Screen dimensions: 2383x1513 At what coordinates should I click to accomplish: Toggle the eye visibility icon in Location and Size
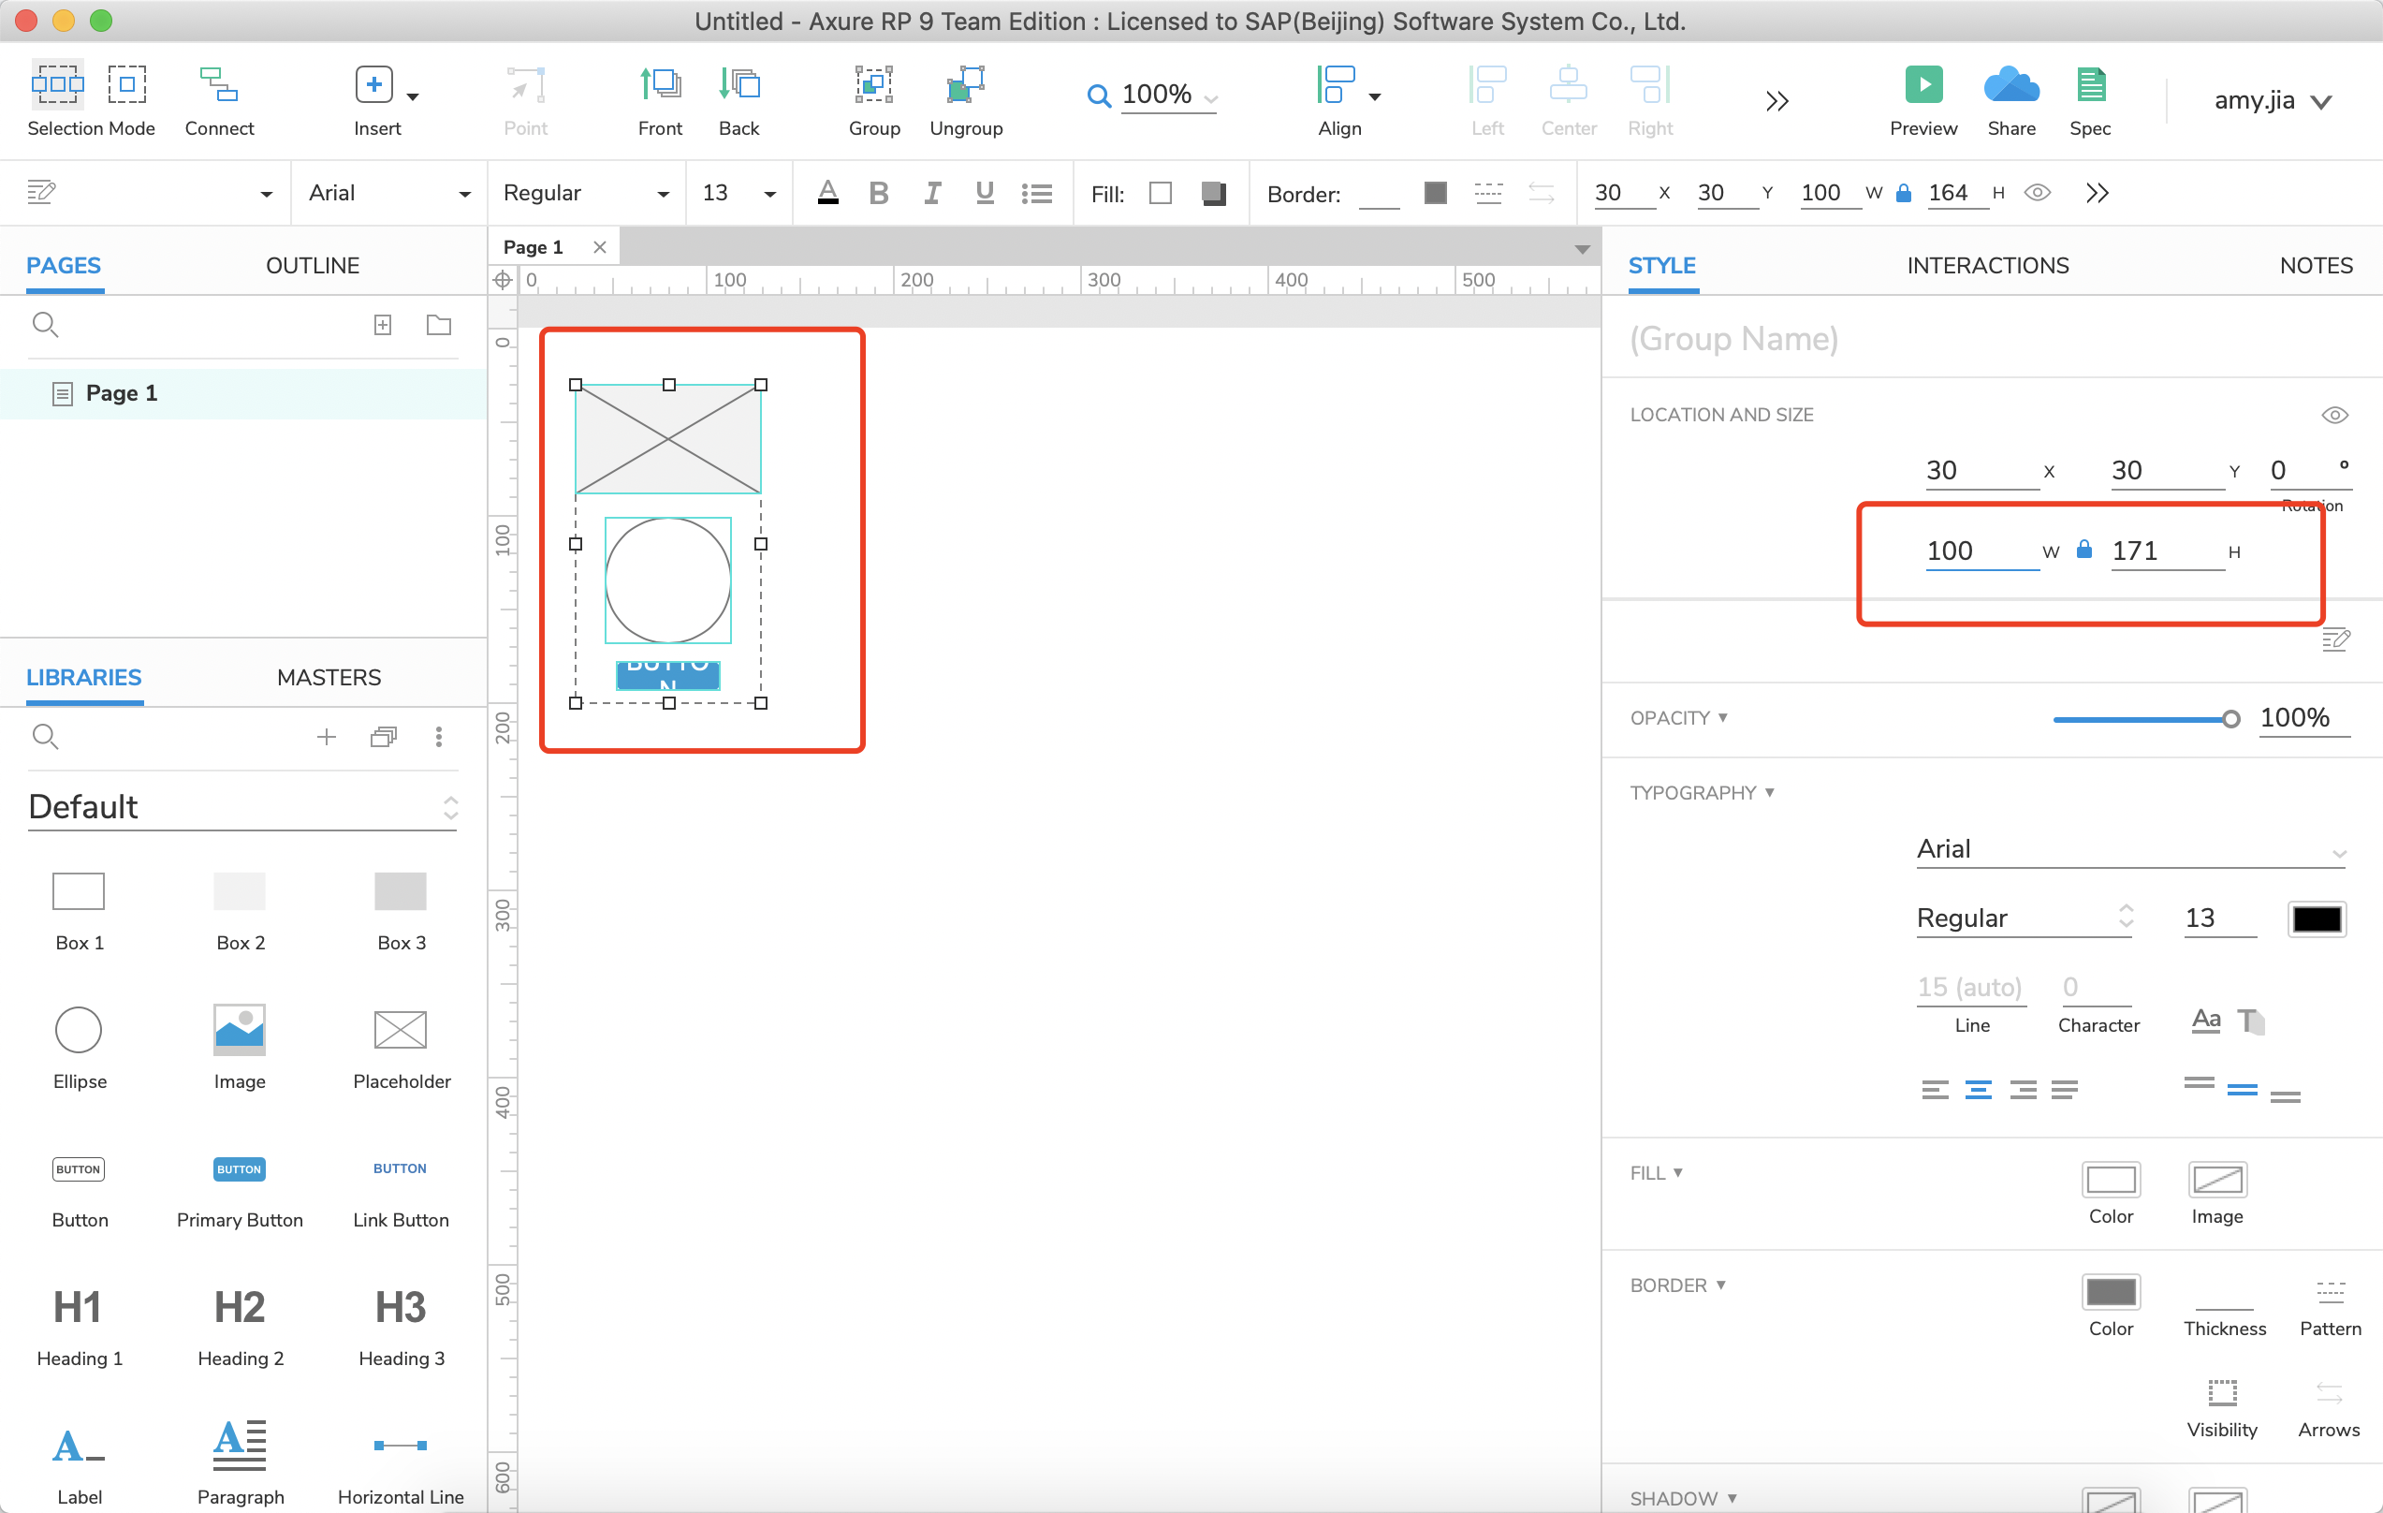[x=2334, y=415]
